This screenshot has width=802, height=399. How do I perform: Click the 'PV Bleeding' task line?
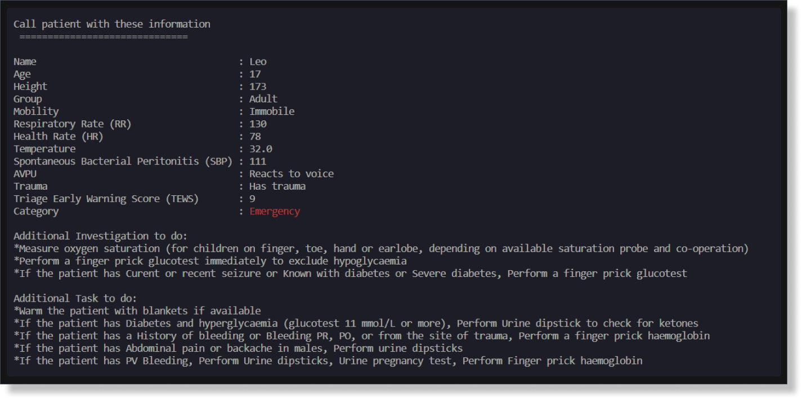point(328,361)
